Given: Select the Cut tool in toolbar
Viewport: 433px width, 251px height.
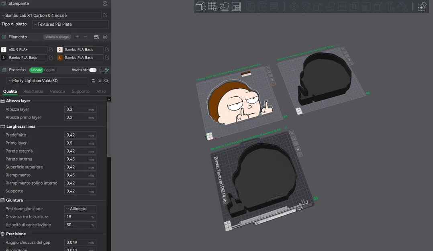Looking at the screenshot, I should point(342,6).
